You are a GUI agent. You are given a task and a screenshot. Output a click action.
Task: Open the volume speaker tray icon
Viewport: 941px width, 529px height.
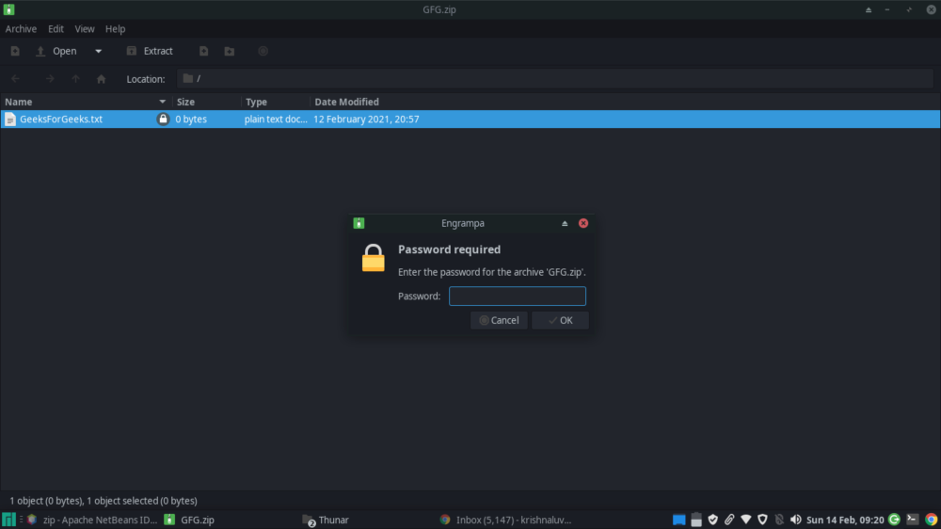click(796, 520)
